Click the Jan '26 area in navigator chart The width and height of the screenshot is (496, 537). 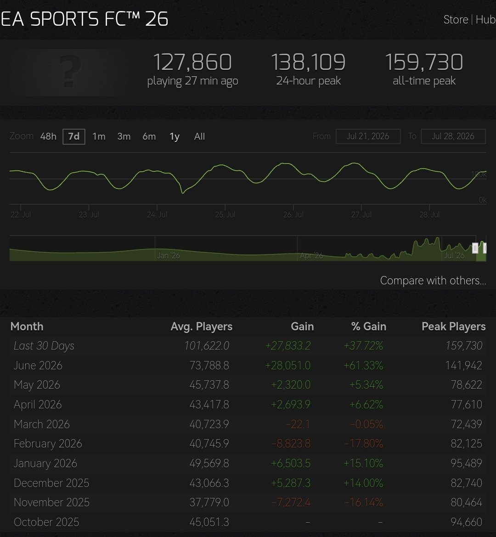(x=169, y=255)
